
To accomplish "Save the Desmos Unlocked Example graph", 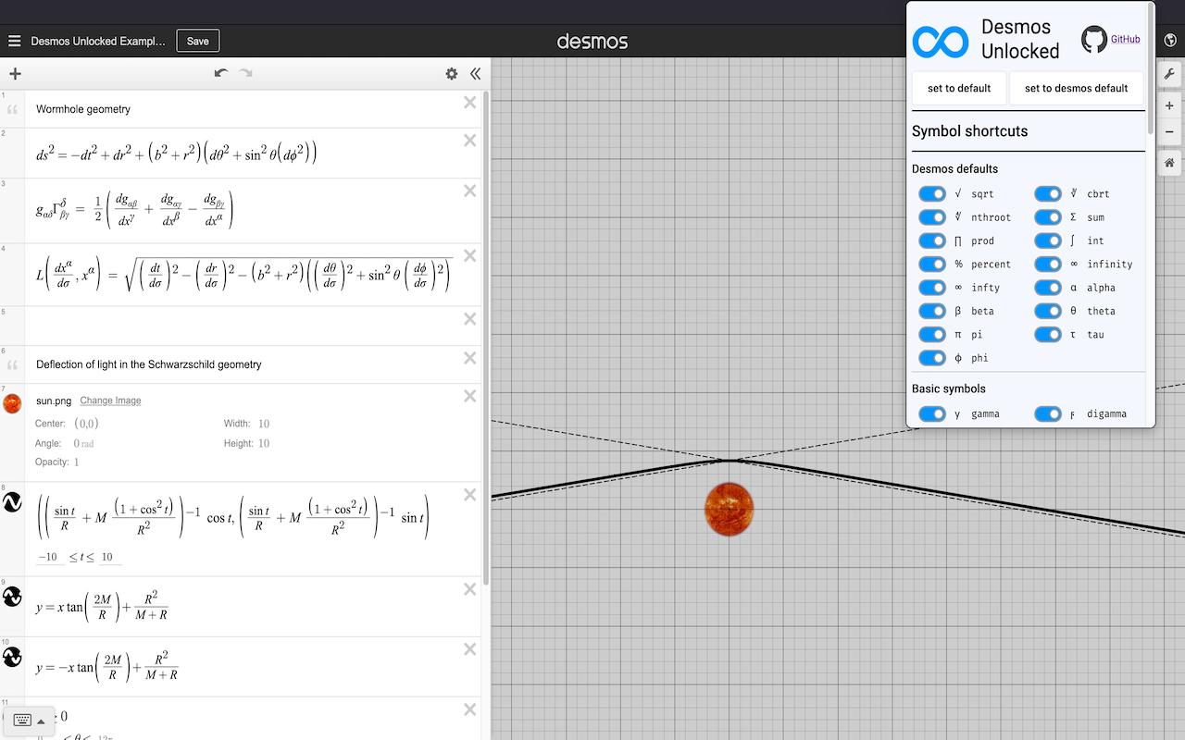I will tap(197, 40).
